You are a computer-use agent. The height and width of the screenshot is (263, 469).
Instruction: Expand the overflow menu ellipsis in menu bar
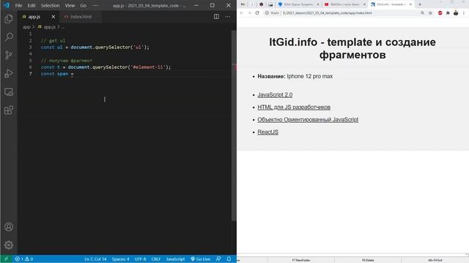click(x=95, y=5)
